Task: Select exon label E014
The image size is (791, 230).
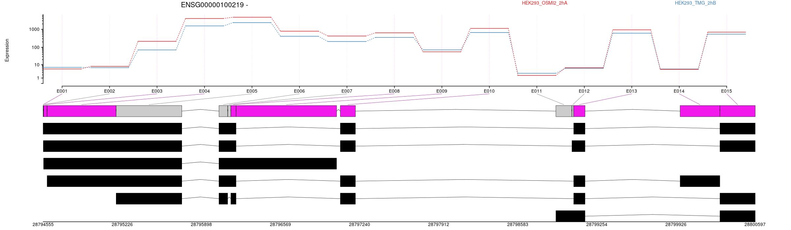Action: (679, 91)
